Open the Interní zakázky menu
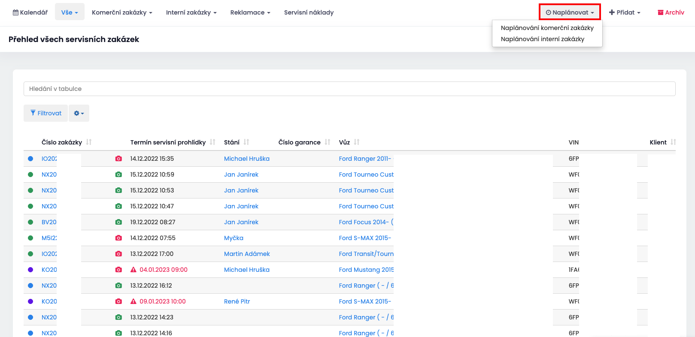This screenshot has height=337, width=695. (x=191, y=12)
